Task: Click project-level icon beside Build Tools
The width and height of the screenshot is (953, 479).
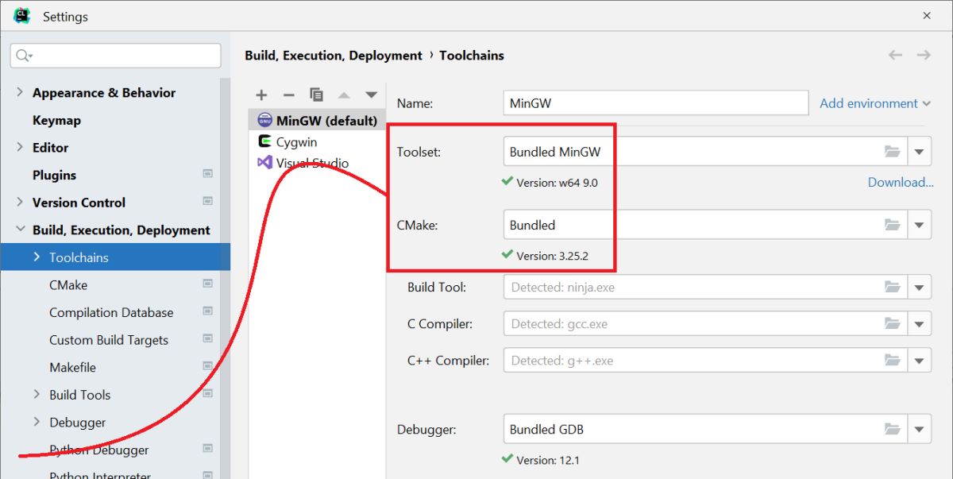Action: coord(207,394)
